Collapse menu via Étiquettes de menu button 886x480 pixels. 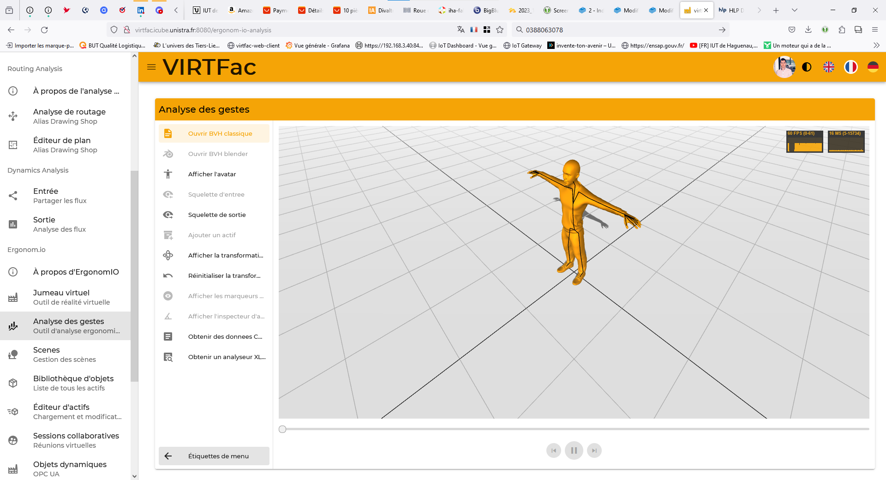pyautogui.click(x=214, y=456)
